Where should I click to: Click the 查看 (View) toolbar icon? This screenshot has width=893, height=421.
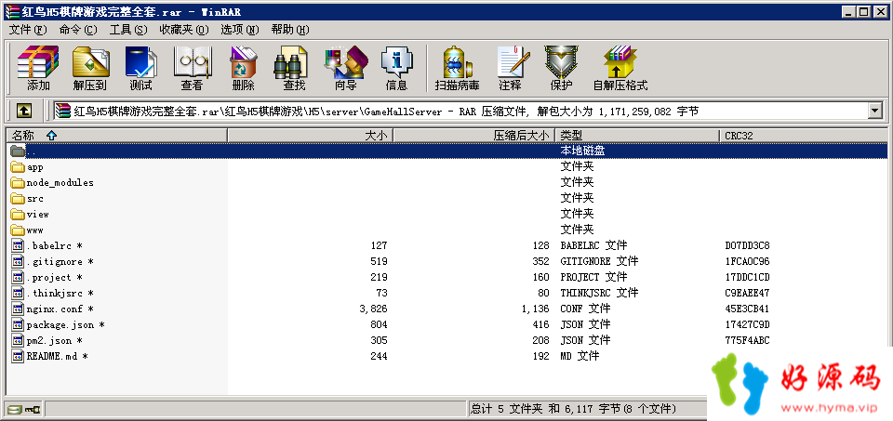click(192, 62)
